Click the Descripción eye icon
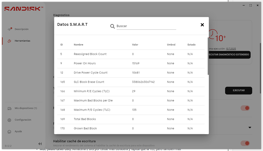263x151 pixels. click(x=9, y=29)
